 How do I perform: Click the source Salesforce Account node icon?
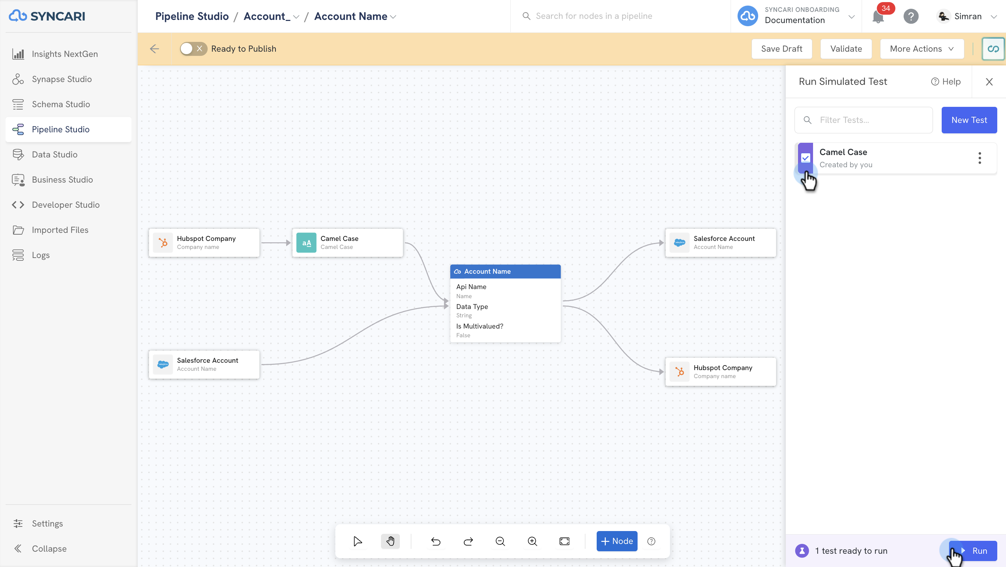pos(163,364)
